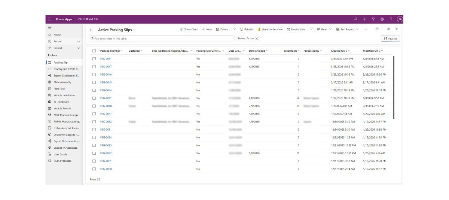The height and width of the screenshot is (200, 449).
Task: Open Vehicle Installation in the sidebar
Action: click(x=64, y=95)
